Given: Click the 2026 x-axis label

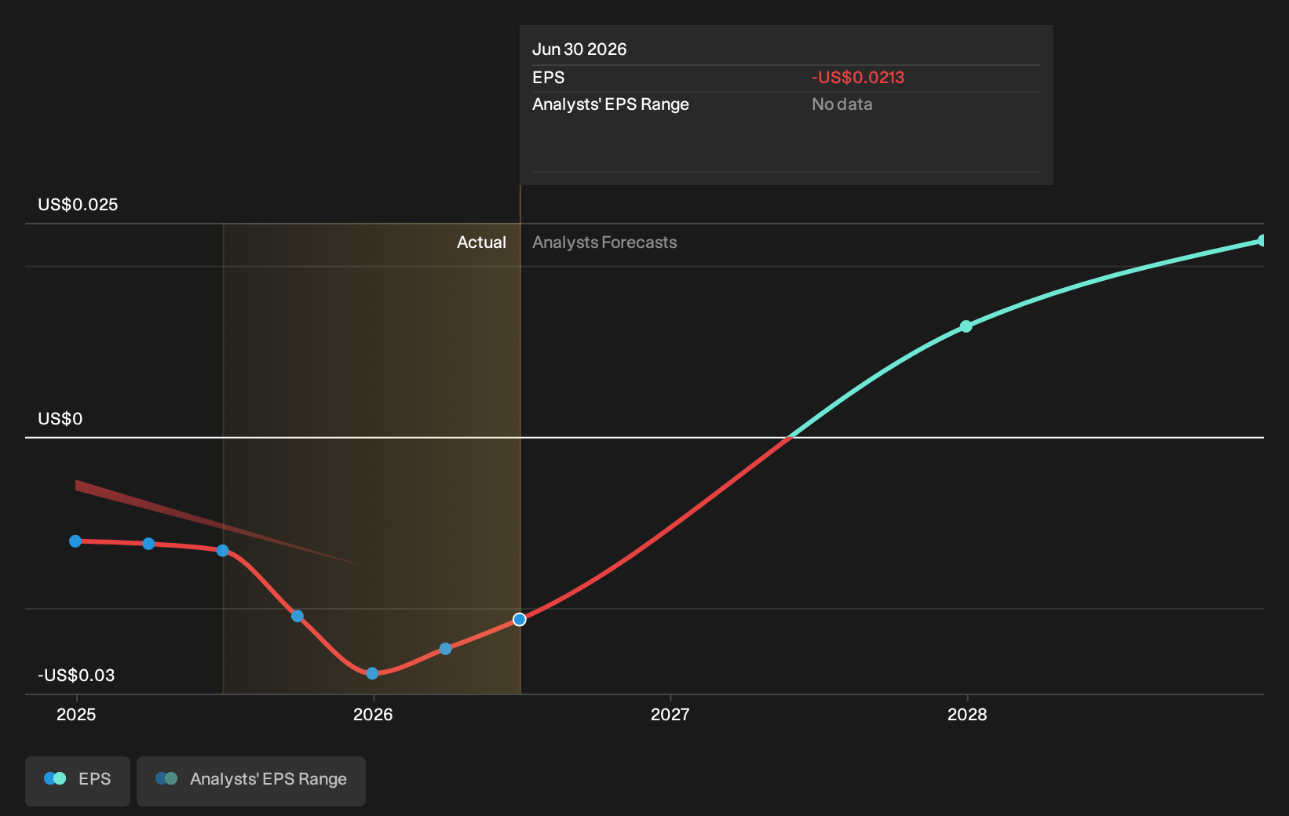Looking at the screenshot, I should coord(373,715).
